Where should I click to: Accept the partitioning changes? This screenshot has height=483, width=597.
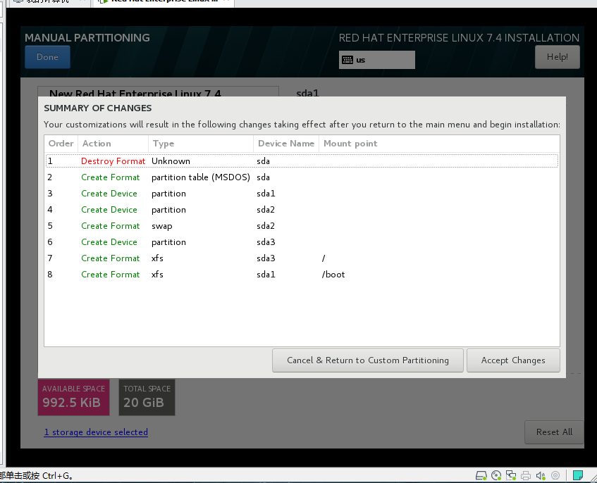click(x=513, y=360)
